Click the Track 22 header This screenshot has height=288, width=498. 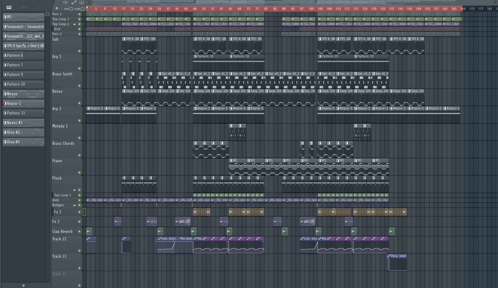67,262
